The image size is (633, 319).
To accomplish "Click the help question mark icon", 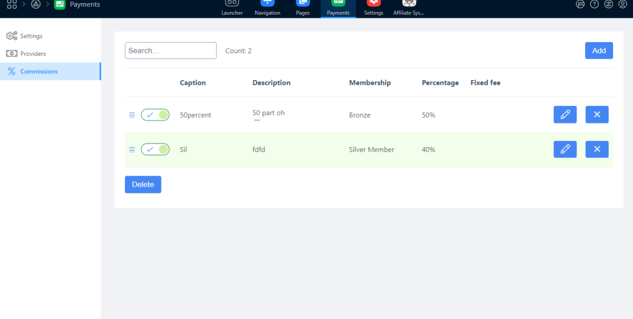I will (x=594, y=5).
